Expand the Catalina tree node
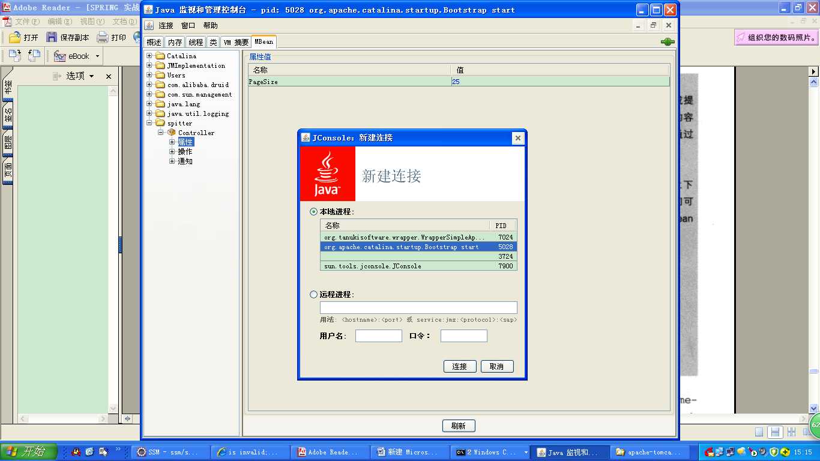This screenshot has height=461, width=820. 149,56
